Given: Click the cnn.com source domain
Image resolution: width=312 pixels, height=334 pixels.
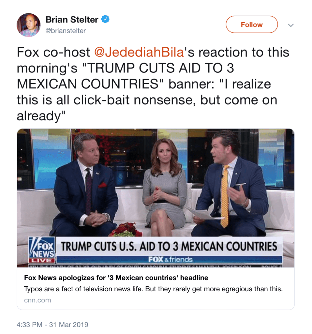Looking at the screenshot, I should click(37, 300).
